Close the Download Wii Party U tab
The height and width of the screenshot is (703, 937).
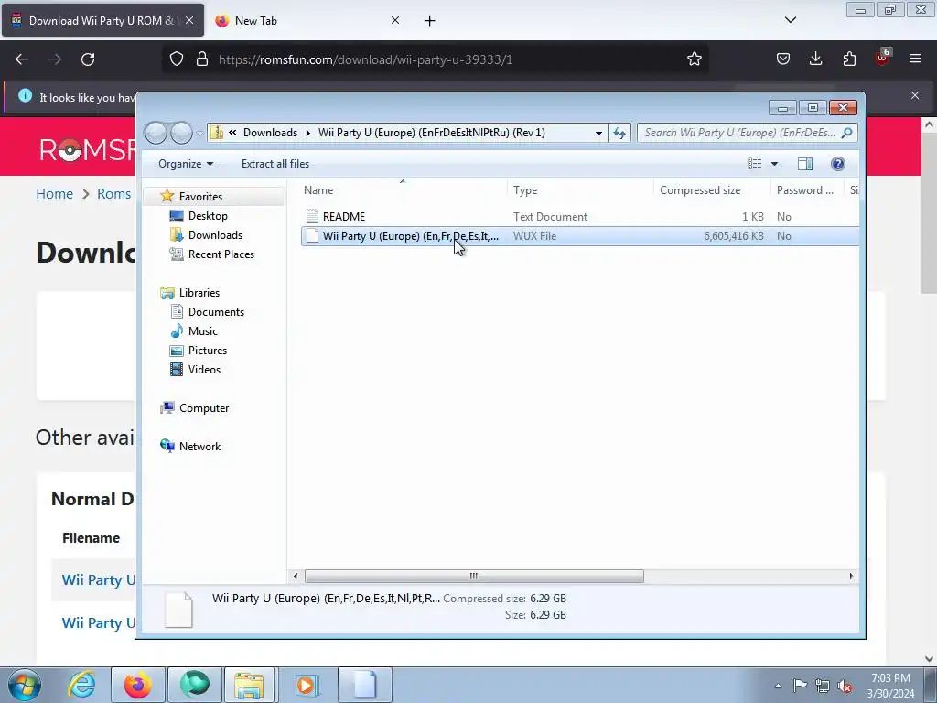(188, 20)
